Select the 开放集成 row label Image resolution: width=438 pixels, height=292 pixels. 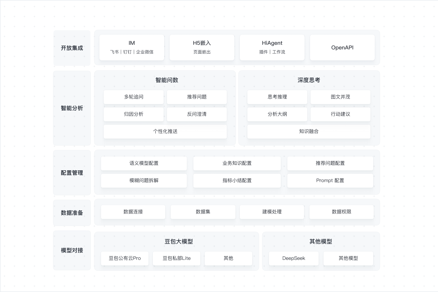click(72, 48)
